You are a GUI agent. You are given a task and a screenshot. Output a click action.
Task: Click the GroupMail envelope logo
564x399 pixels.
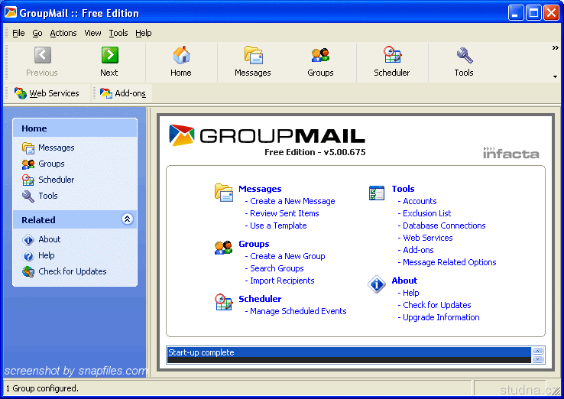(x=182, y=135)
